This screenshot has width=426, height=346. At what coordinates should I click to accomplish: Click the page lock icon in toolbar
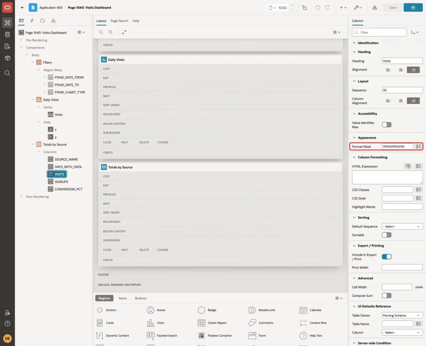(304, 7)
